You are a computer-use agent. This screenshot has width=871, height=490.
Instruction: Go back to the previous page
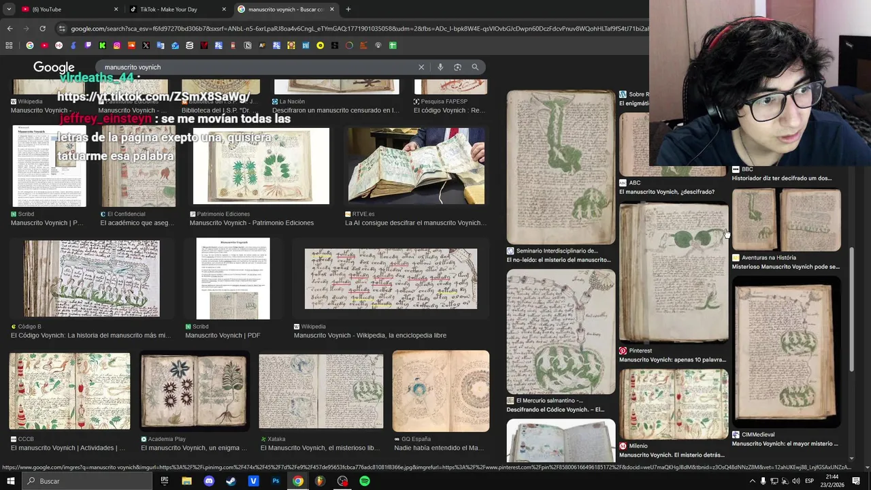10,29
